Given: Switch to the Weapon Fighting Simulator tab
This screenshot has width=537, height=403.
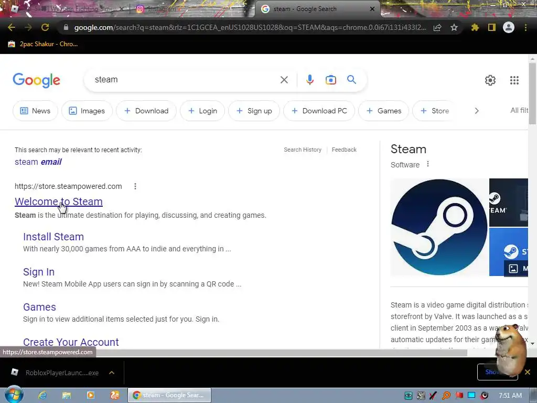Looking at the screenshot, I should point(66,9).
